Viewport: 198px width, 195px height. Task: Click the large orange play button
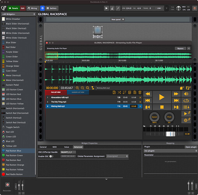(x=162, y=97)
